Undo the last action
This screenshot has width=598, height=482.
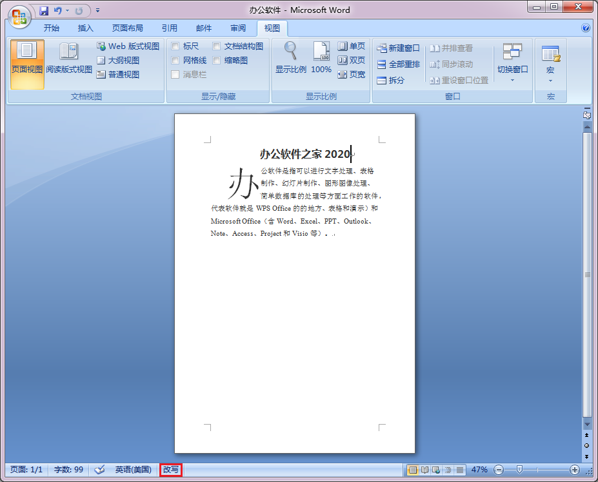(57, 11)
